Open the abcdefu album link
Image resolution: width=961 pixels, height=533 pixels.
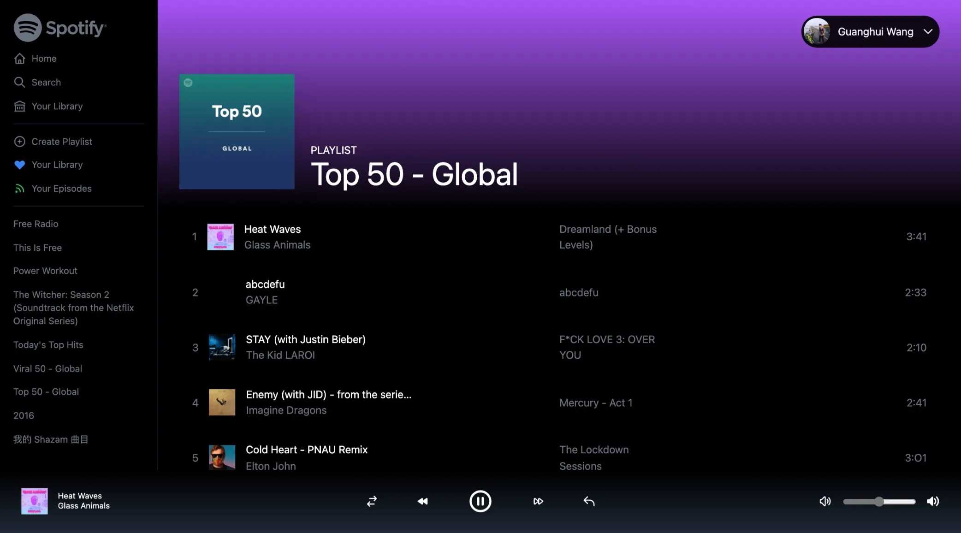click(579, 293)
